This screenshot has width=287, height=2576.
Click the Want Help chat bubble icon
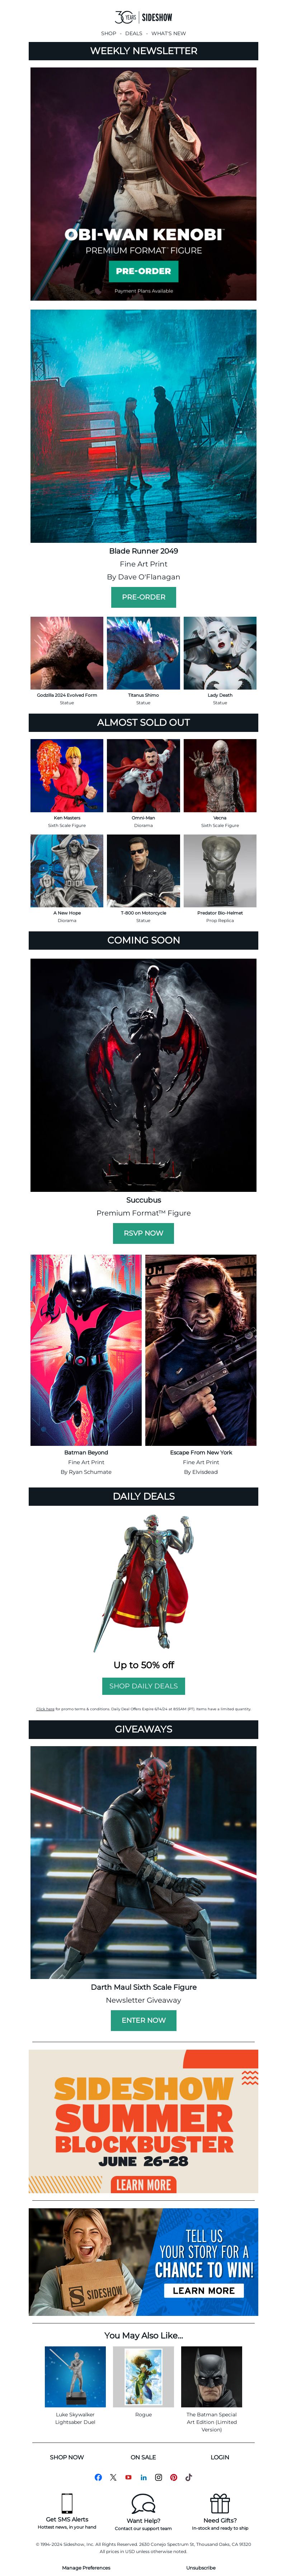tap(144, 2503)
